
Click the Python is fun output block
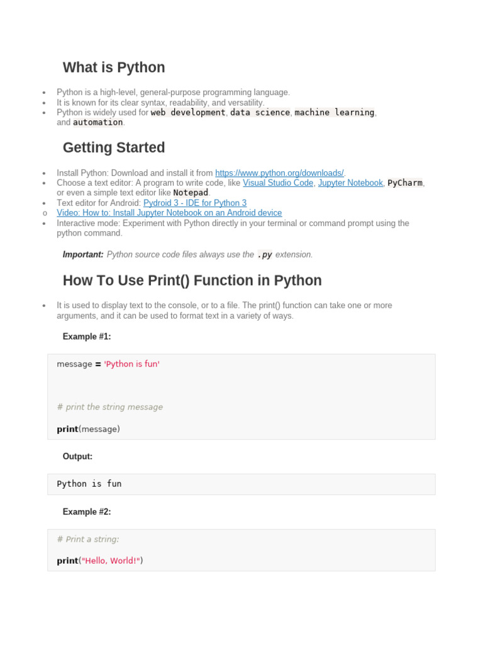coord(241,484)
